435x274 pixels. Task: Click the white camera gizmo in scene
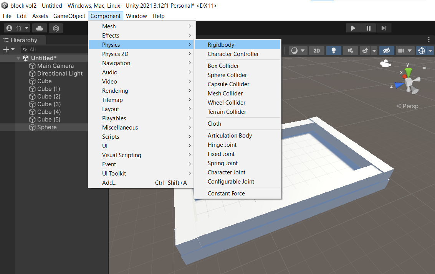point(385,64)
